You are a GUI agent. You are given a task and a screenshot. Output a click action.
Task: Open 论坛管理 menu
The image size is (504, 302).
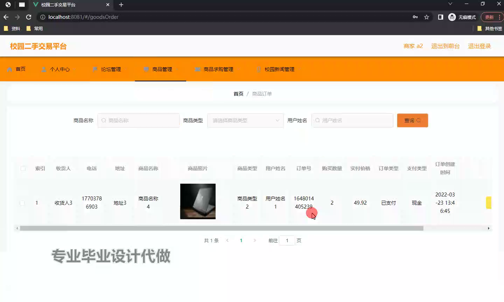click(109, 69)
